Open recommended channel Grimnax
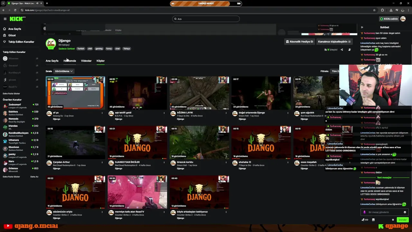 click(x=21, y=169)
